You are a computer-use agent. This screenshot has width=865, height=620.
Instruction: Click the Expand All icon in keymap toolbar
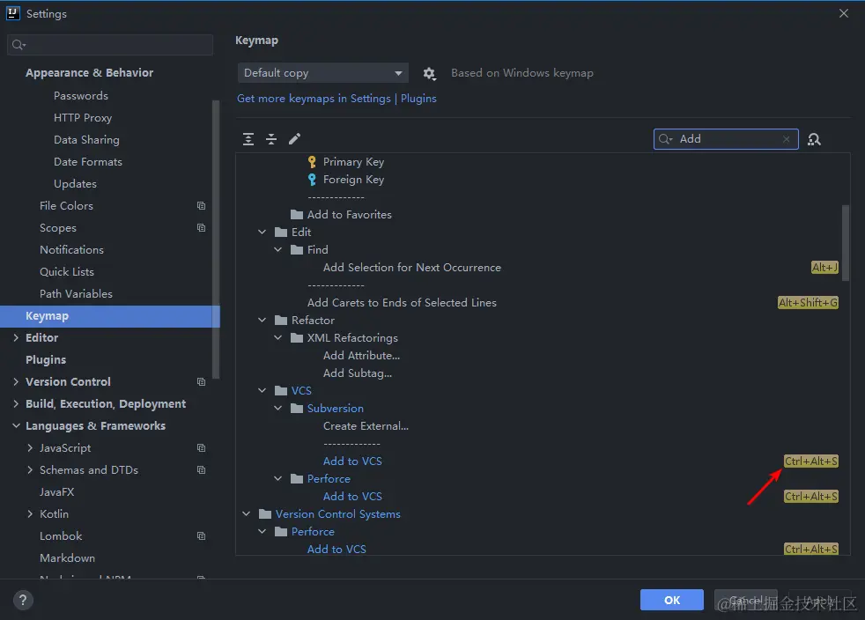click(x=248, y=139)
